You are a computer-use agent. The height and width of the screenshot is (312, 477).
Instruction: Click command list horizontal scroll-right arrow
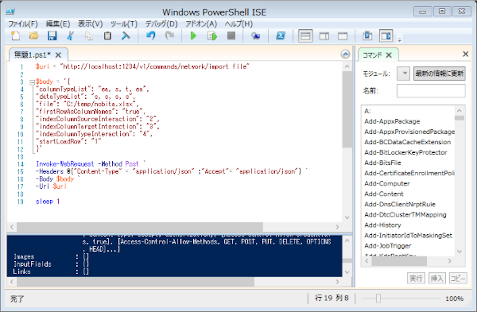[450, 261]
